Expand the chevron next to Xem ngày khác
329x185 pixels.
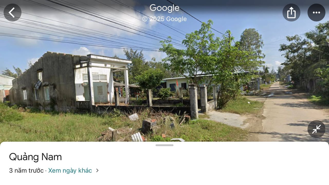pos(97,170)
